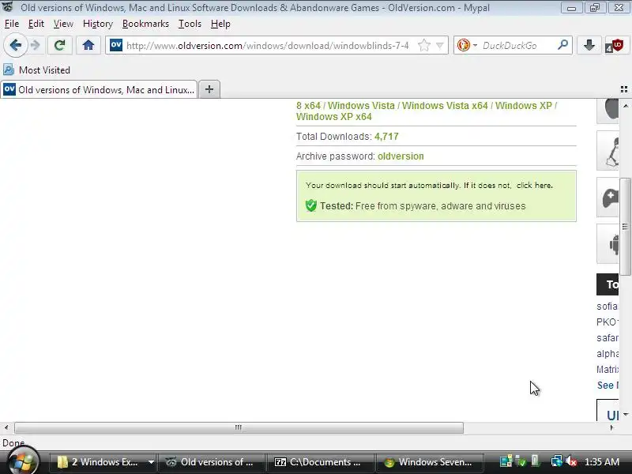
Task: Open the Games controller category icon
Action: [608, 197]
